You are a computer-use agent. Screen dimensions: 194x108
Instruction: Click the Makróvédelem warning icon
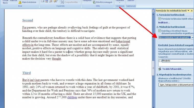[x=20, y=2]
